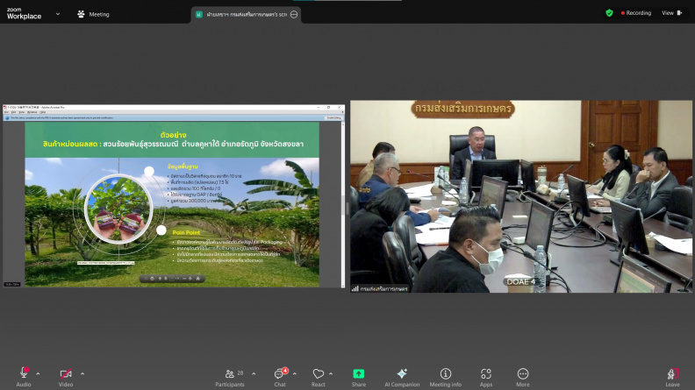The image size is (695, 390).
Task: Open the Apps panel
Action: coord(486,378)
